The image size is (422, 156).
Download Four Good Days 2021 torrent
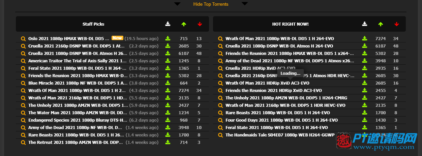click(x=364, y=120)
